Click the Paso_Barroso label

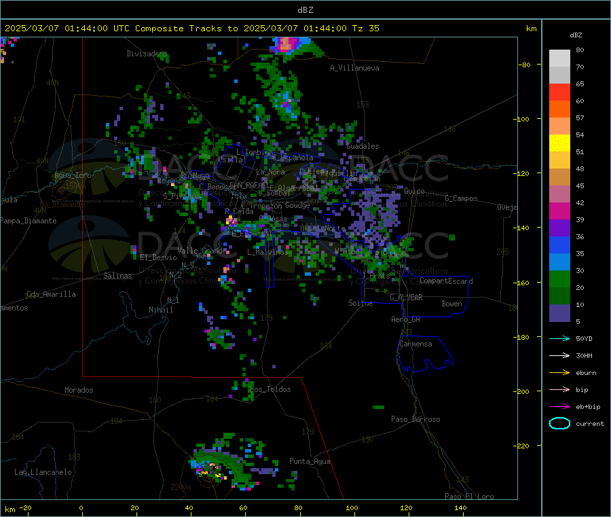click(x=415, y=419)
